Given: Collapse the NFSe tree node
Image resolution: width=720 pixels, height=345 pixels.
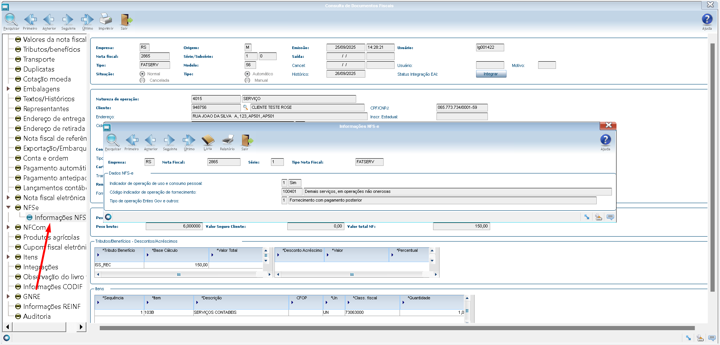Looking at the screenshot, I should click(8, 207).
